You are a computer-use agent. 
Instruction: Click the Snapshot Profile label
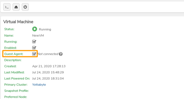coord(17,91)
